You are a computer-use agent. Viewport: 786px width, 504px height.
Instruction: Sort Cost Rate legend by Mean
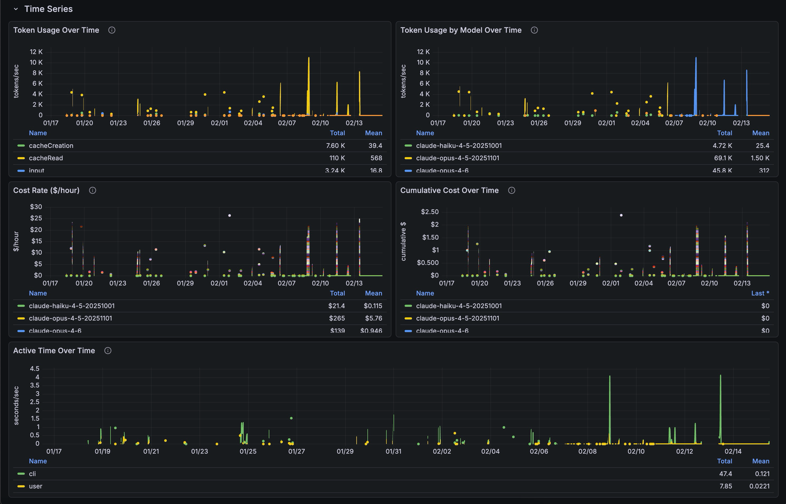click(374, 294)
